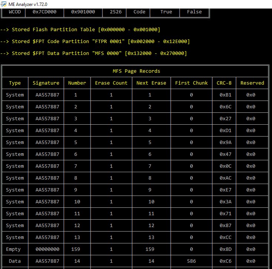Select Signature in row with CRC 0x27
This screenshot has width=272, height=269.
pos(47,119)
